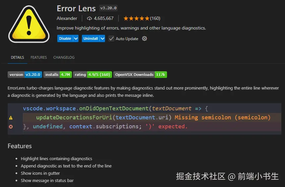The width and height of the screenshot is (285, 187).
Task: Click the Error Lens warning triangle logo
Action: coord(29,24)
